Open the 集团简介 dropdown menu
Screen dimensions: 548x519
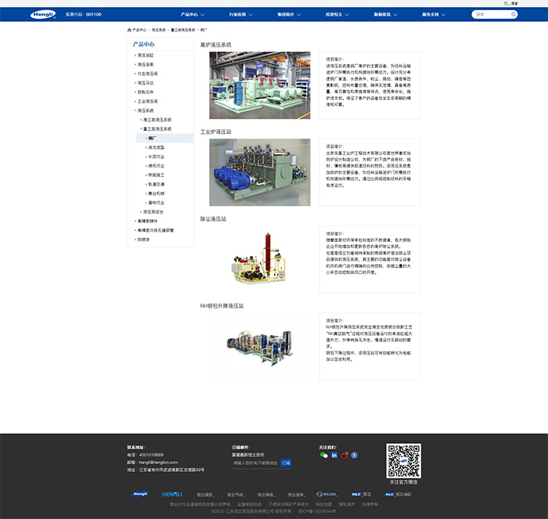pyautogui.click(x=289, y=14)
